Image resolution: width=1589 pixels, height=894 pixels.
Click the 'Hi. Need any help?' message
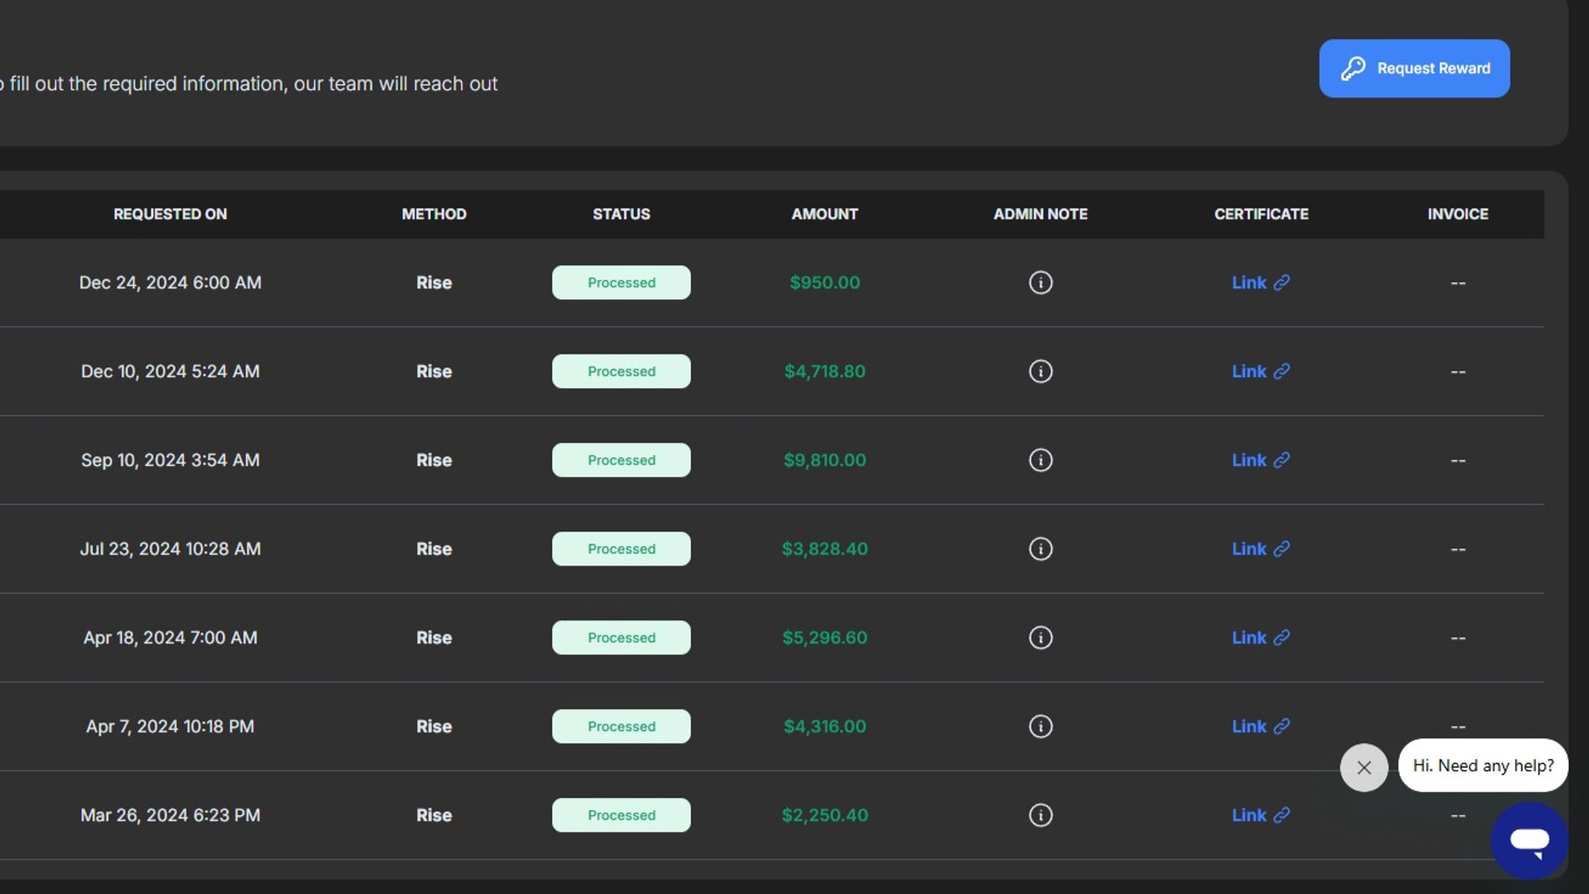pyautogui.click(x=1483, y=765)
